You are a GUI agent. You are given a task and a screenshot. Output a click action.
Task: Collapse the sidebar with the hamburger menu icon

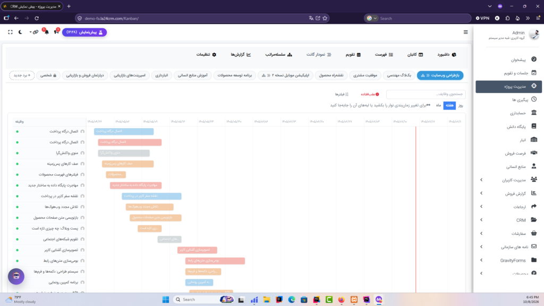point(465,32)
